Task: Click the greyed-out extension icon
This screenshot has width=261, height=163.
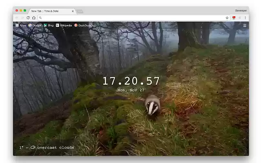Action: click(x=240, y=18)
